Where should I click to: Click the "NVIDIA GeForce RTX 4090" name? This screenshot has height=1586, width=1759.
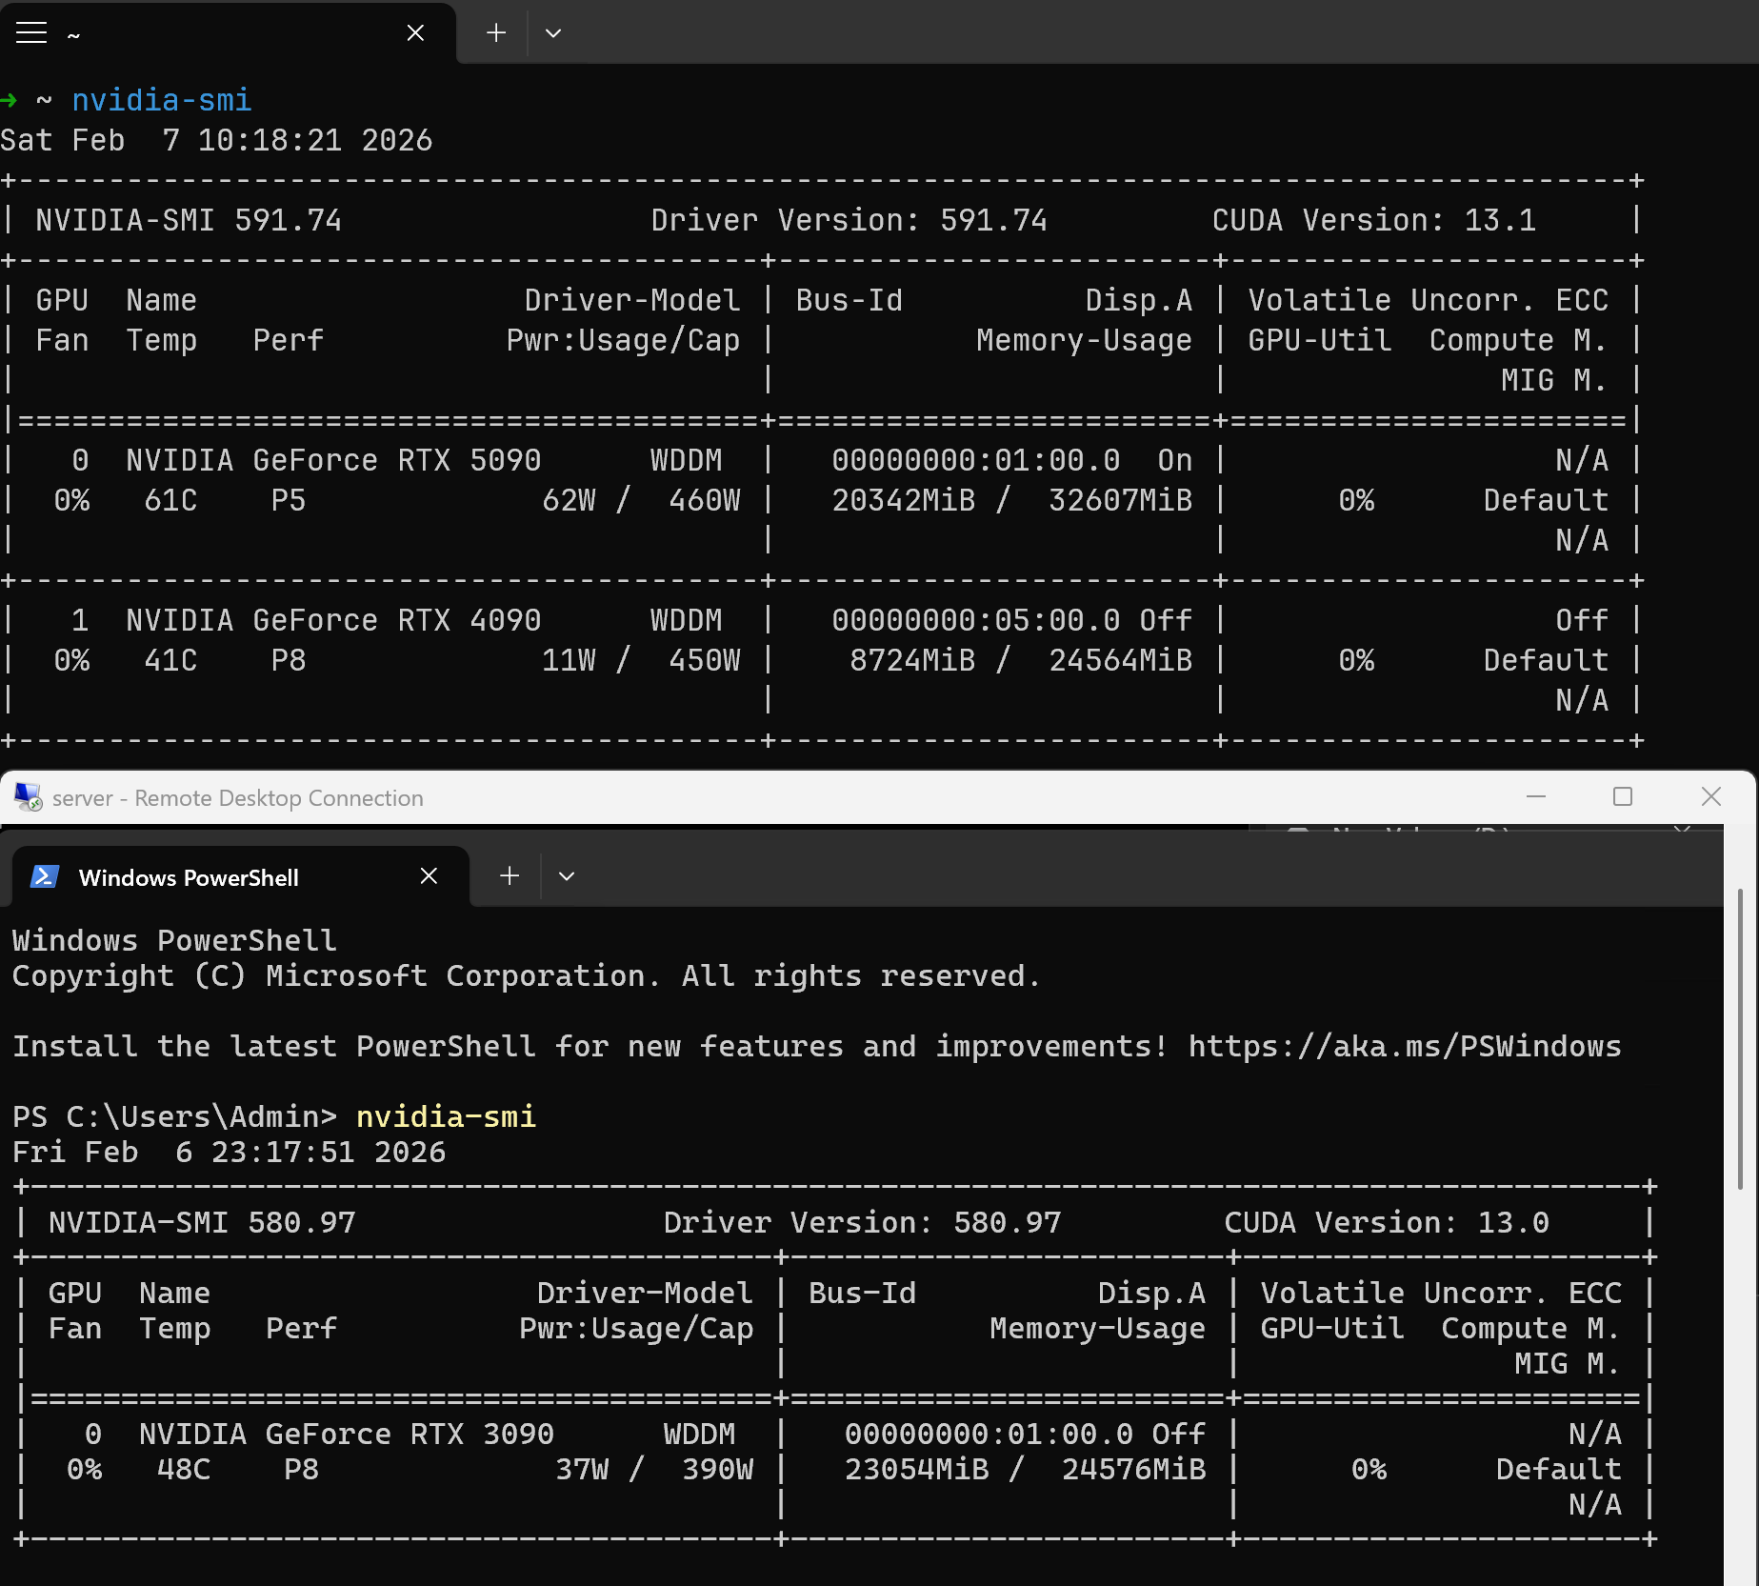(333, 621)
